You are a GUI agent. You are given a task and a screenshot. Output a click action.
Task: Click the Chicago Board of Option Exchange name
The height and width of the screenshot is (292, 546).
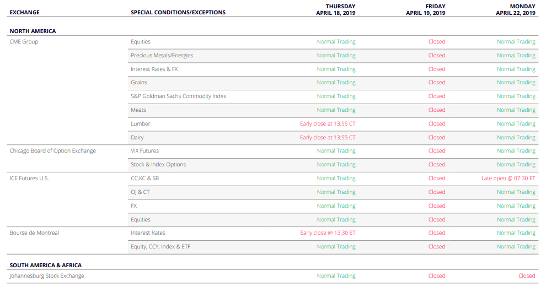click(x=52, y=151)
